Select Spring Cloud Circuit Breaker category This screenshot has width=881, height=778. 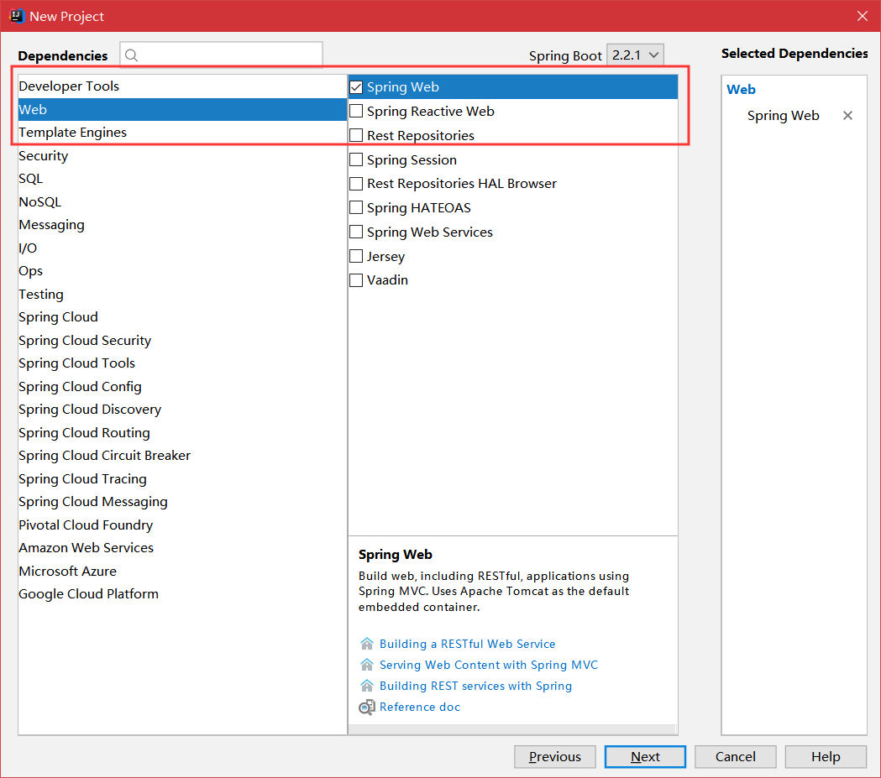coord(182,455)
